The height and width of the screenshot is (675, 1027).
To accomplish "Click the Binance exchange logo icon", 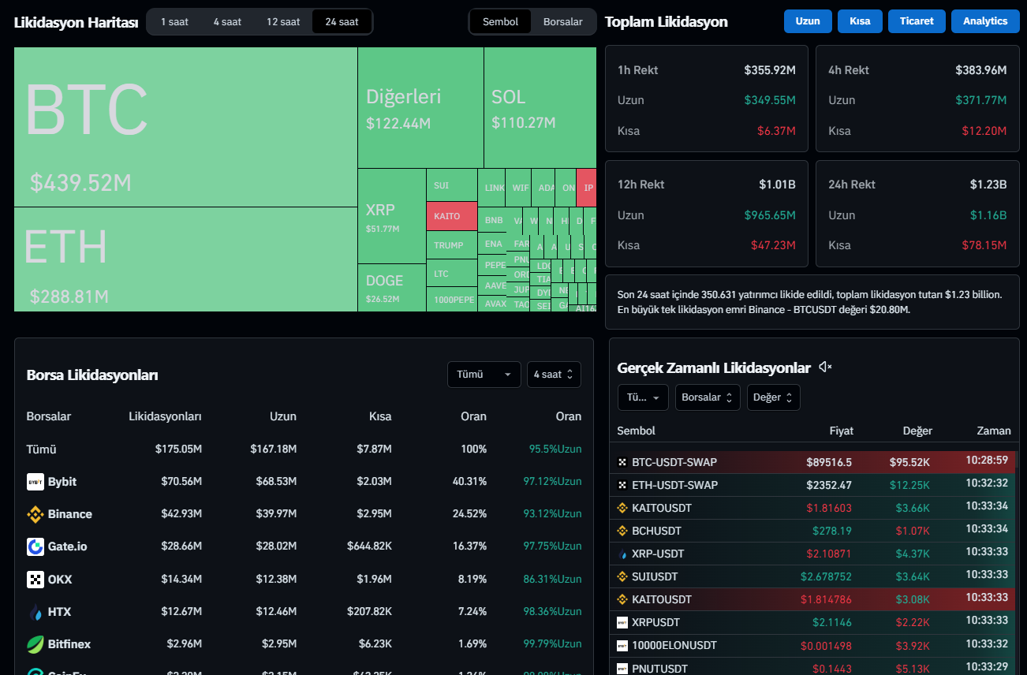I will [x=35, y=514].
